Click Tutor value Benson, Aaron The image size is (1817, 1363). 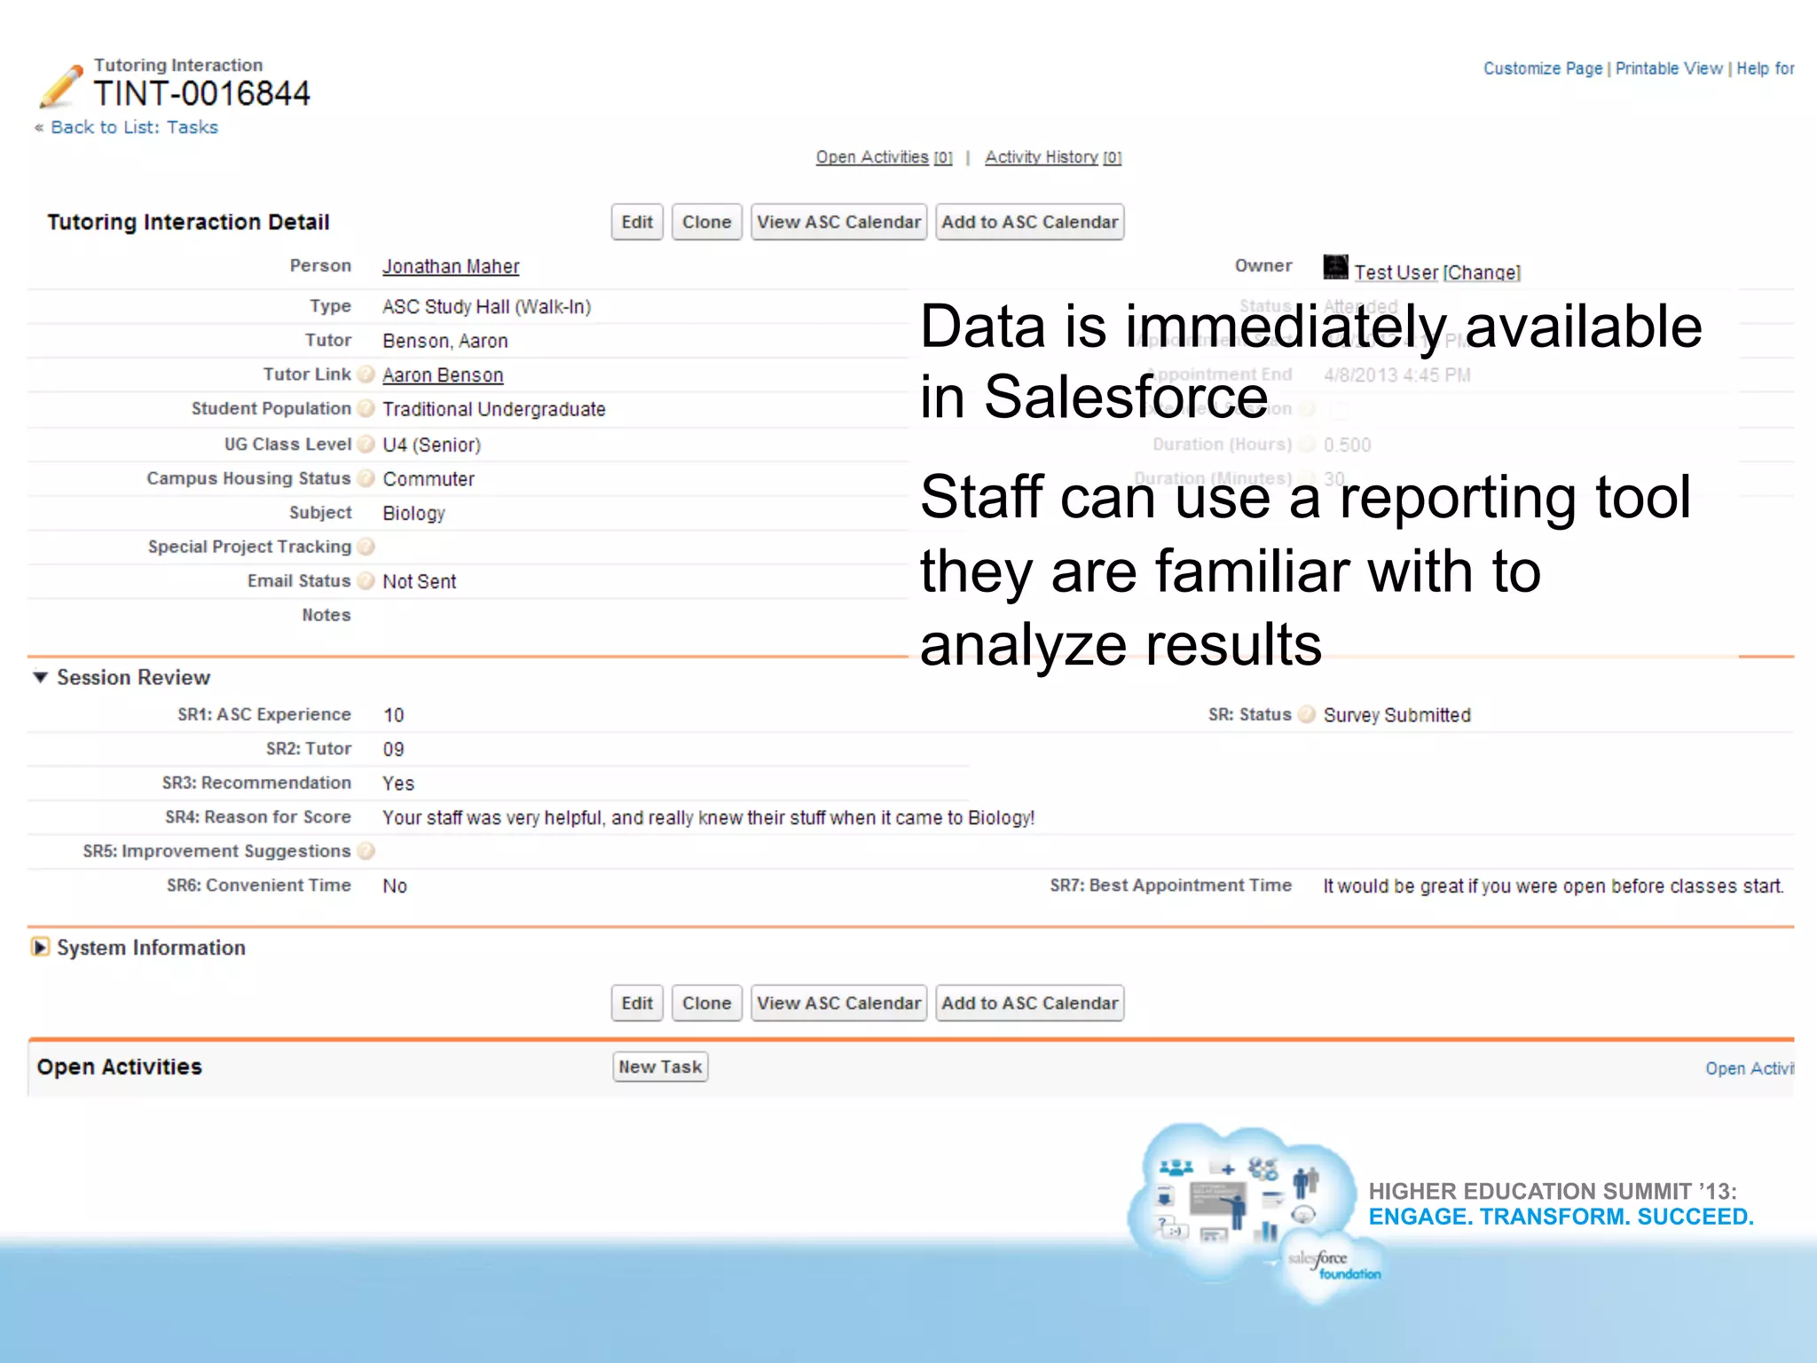pos(445,341)
